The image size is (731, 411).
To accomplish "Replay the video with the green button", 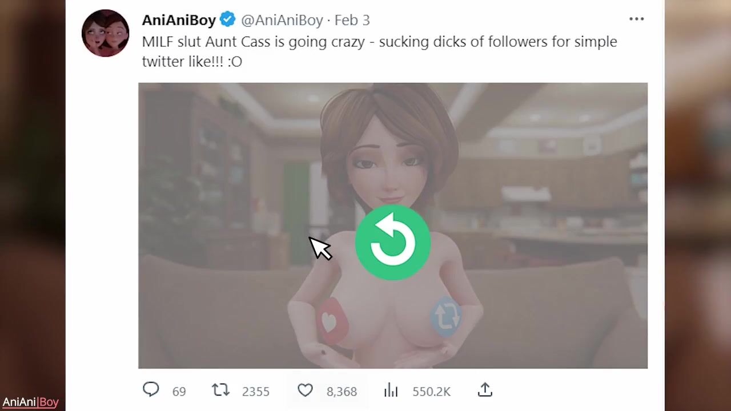I will pyautogui.click(x=392, y=243).
